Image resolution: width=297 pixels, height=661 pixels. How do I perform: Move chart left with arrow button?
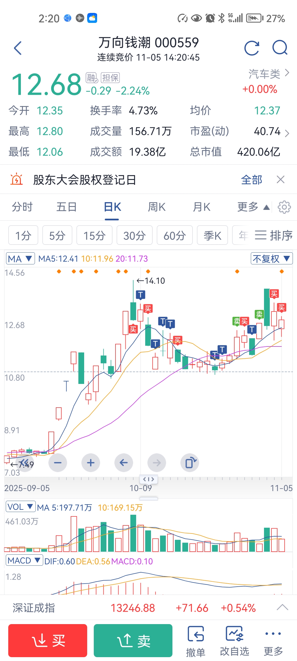124,463
